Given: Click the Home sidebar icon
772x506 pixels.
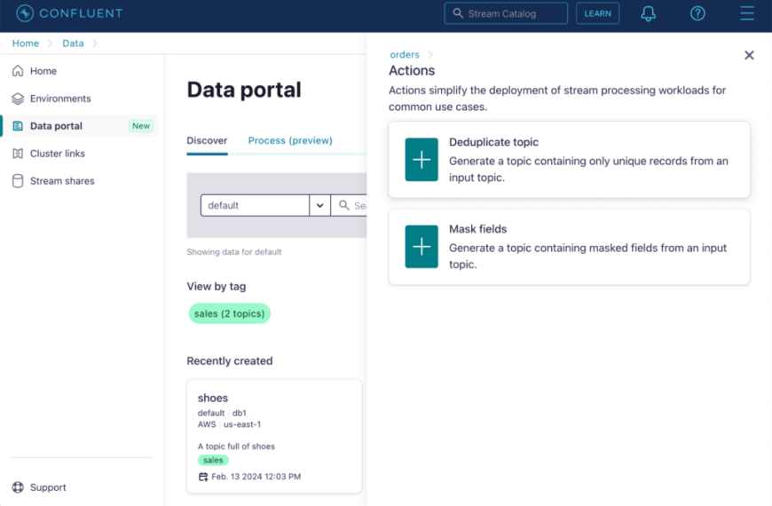Looking at the screenshot, I should (x=18, y=71).
